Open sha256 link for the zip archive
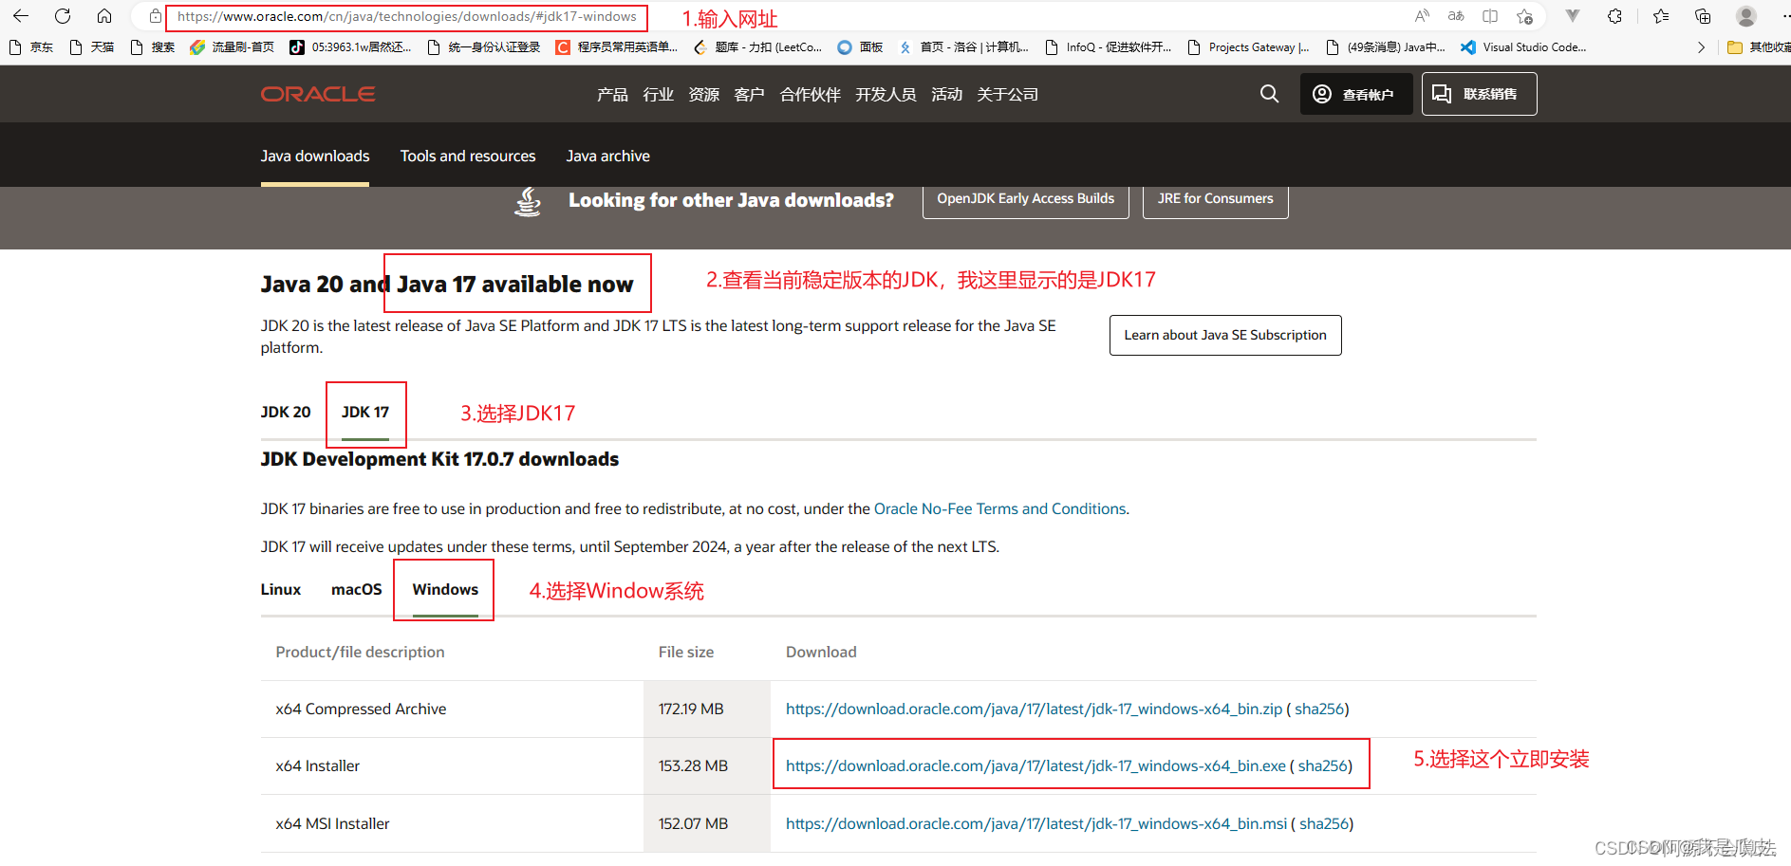1791x866 pixels. coord(1319,709)
